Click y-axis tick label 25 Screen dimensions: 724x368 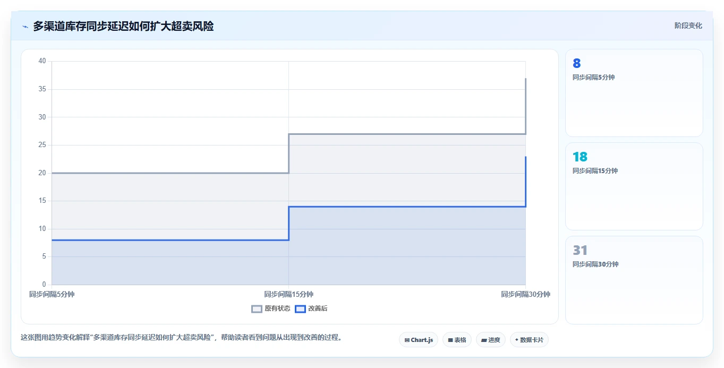[x=42, y=145]
